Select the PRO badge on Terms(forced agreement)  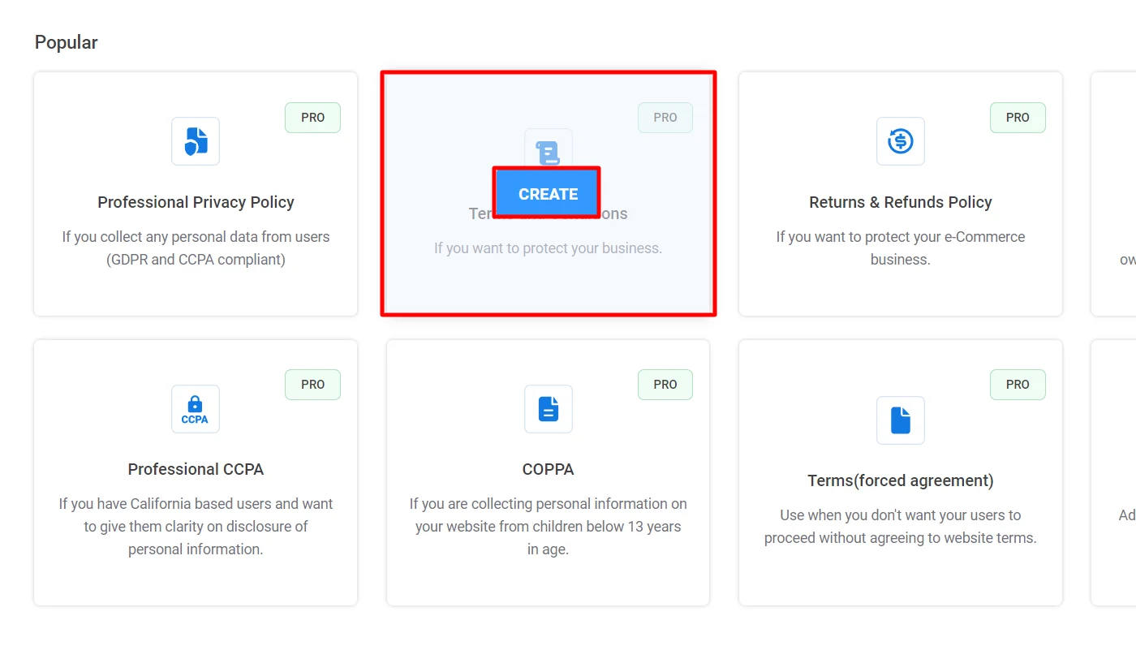(1017, 384)
